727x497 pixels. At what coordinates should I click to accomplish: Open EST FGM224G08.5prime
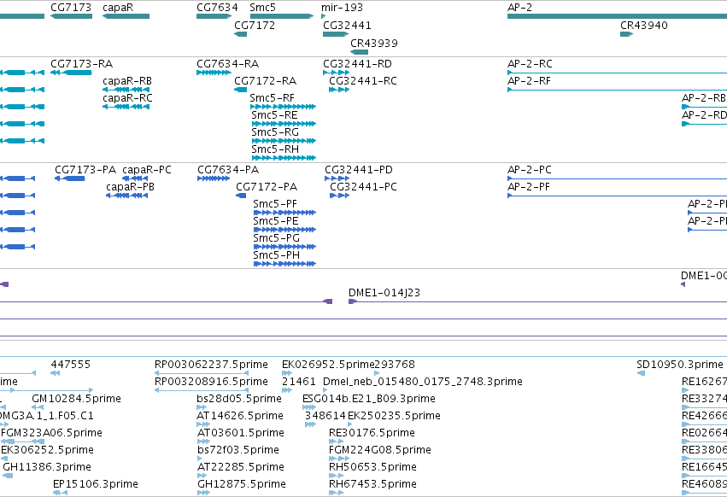click(380, 451)
